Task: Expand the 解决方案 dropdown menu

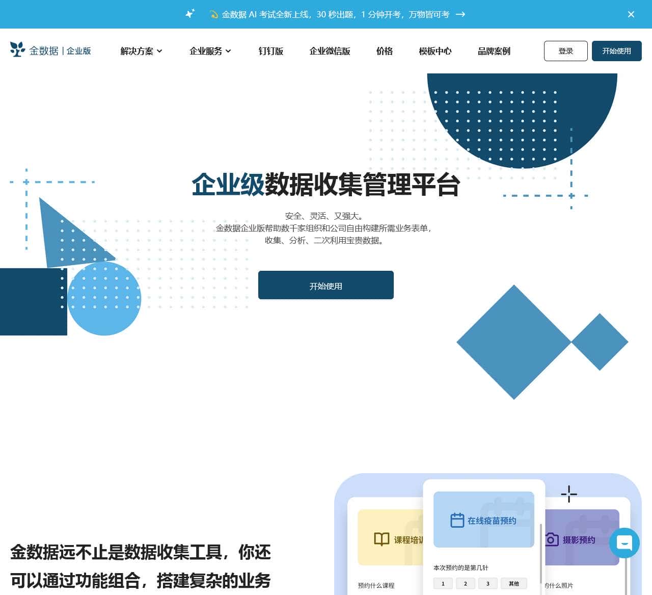Action: click(142, 51)
